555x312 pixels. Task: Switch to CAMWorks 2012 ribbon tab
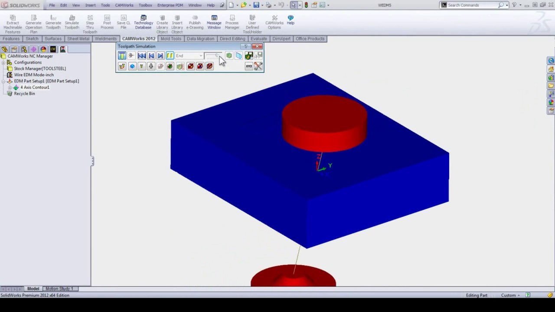[139, 39]
